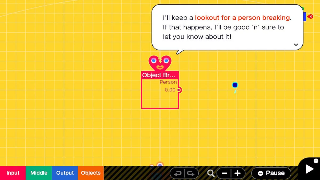This screenshot has height=180, width=320.
Task: Click the Object Break output port
Action: coord(179,90)
